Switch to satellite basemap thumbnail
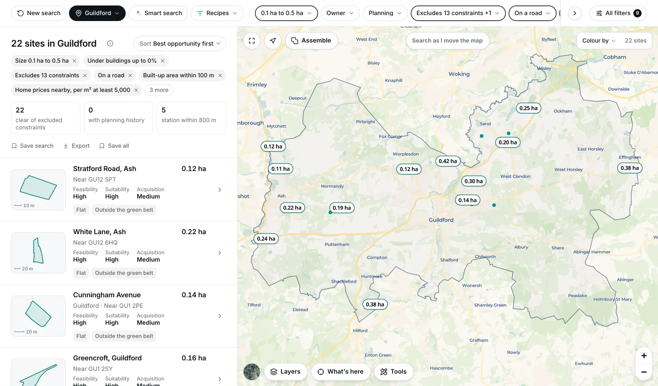 click(x=252, y=372)
